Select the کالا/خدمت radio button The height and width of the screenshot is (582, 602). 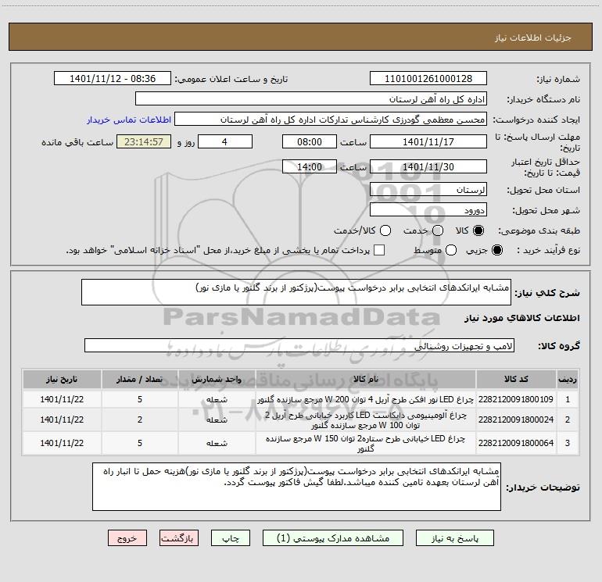pyautogui.click(x=385, y=230)
